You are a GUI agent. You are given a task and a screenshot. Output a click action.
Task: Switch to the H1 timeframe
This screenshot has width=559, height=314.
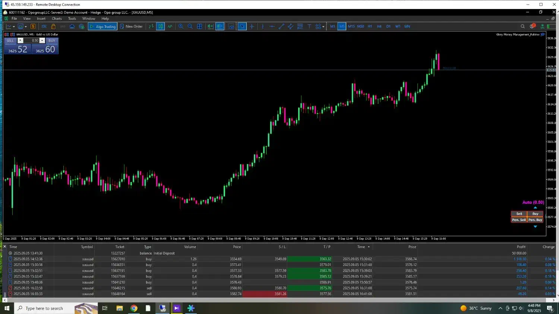370,26
